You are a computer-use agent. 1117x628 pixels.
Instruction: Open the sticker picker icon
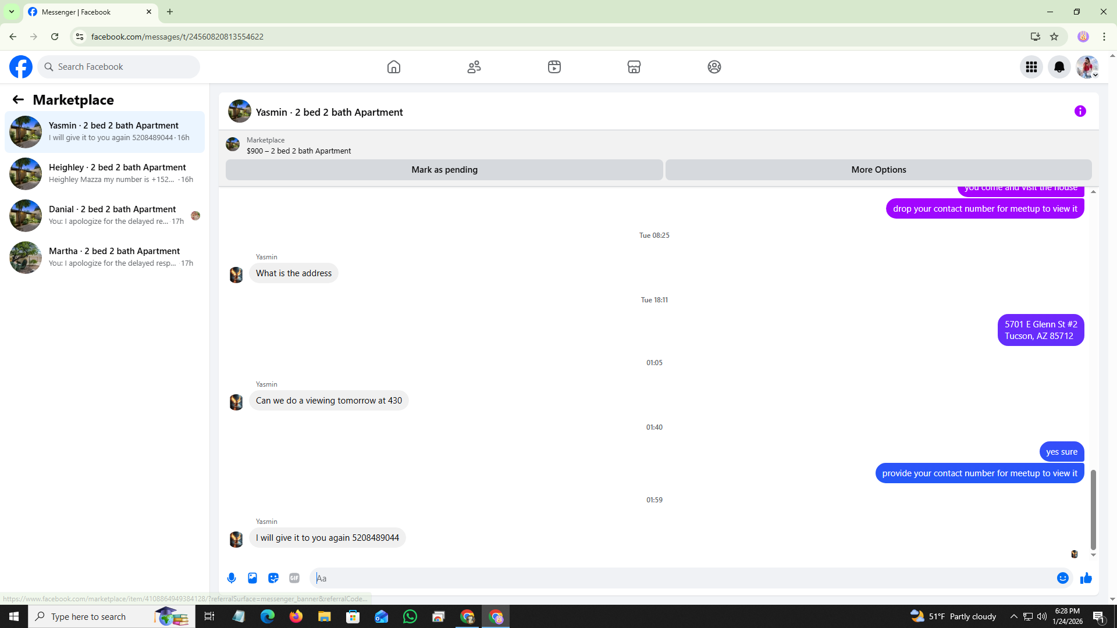273,578
